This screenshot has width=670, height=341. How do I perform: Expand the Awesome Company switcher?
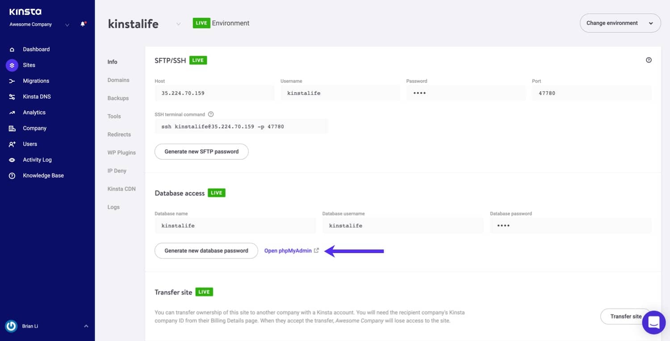coord(67,25)
